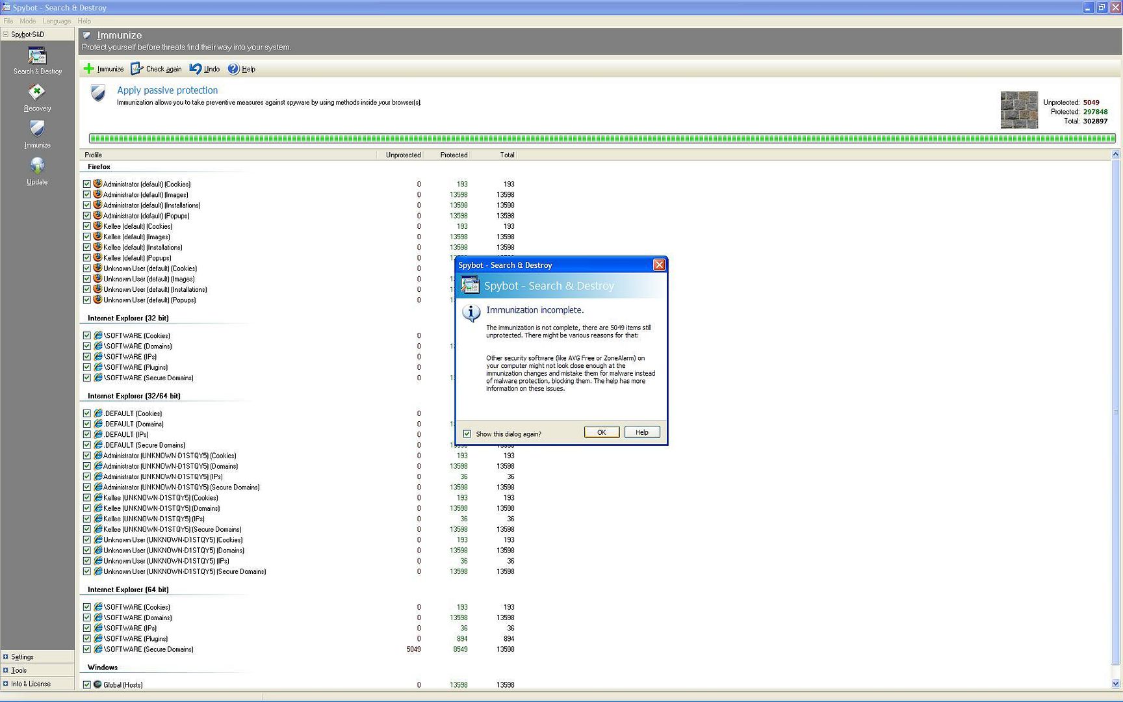Screen dimensions: 1123x702
Task: Click the vertical scrollbar thumb
Action: [x=1116, y=413]
